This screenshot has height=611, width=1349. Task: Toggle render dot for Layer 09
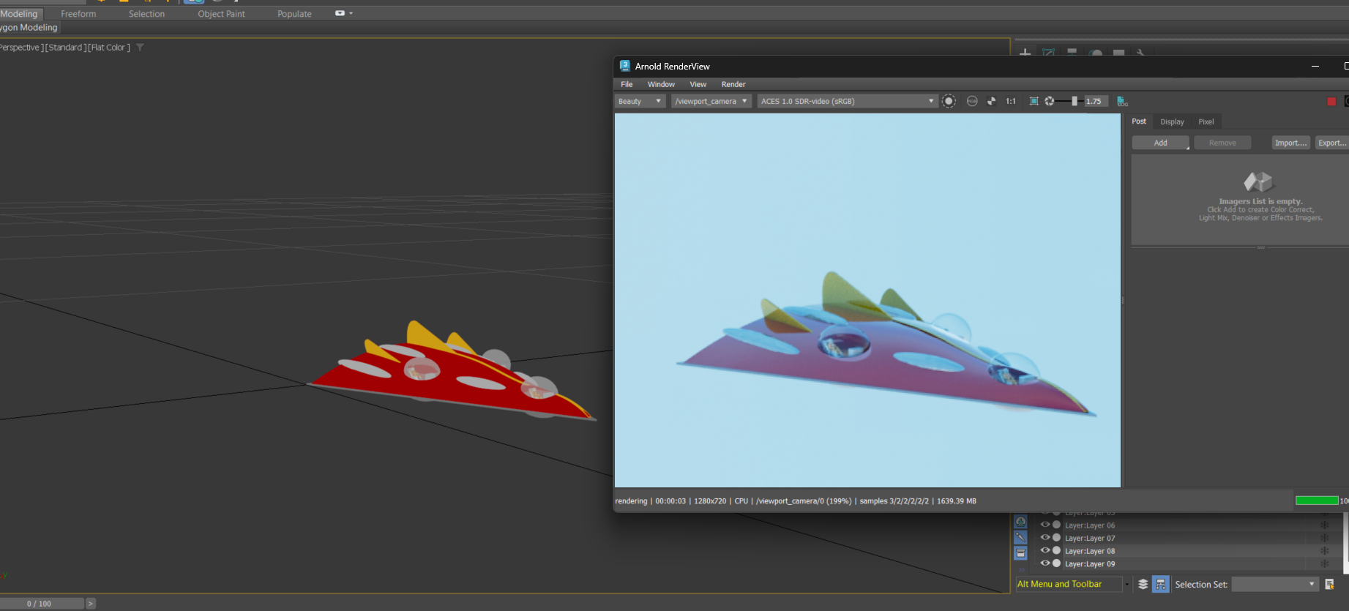click(1056, 563)
